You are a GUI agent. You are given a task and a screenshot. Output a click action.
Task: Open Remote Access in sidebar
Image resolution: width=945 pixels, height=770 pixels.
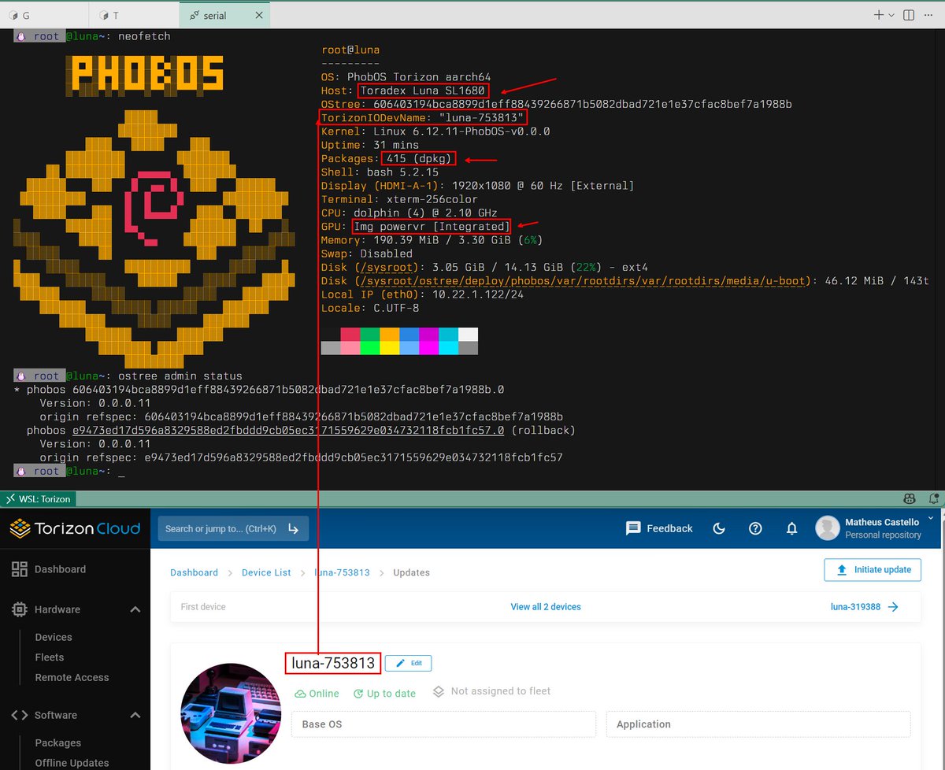[72, 677]
